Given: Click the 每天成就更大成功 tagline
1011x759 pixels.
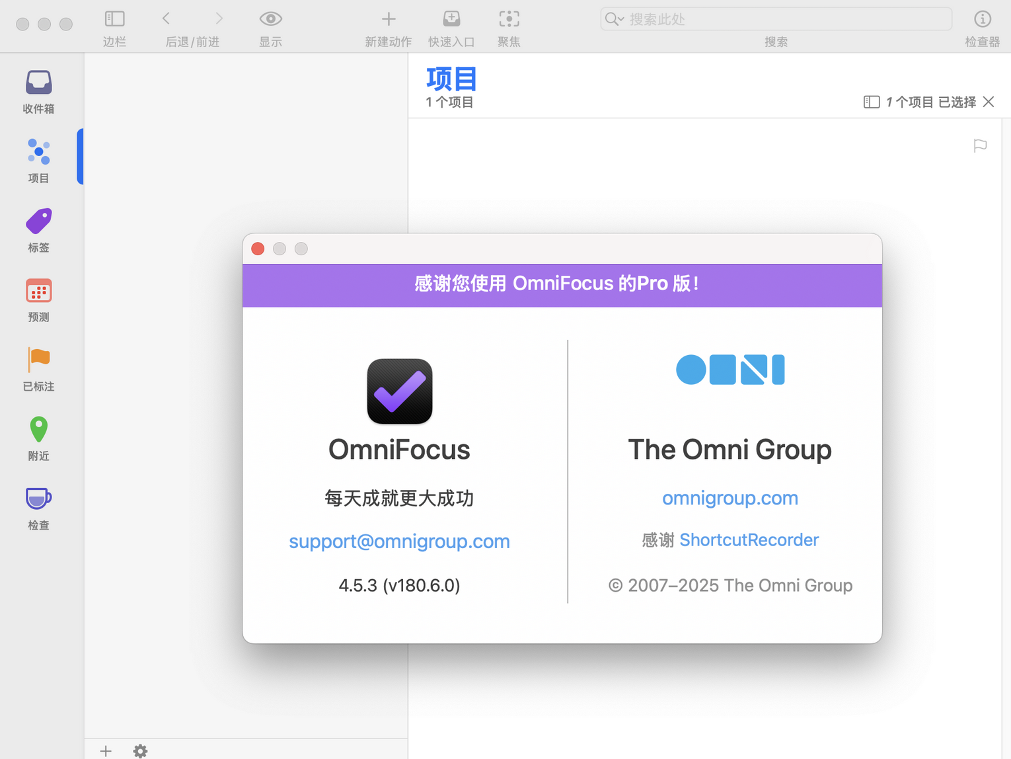Looking at the screenshot, I should tap(399, 498).
